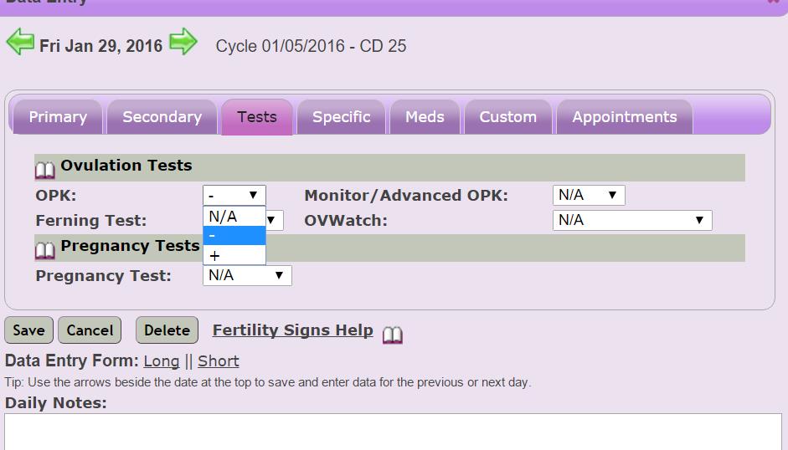Click the green next day arrow
The height and width of the screenshot is (450, 788).
tap(183, 42)
